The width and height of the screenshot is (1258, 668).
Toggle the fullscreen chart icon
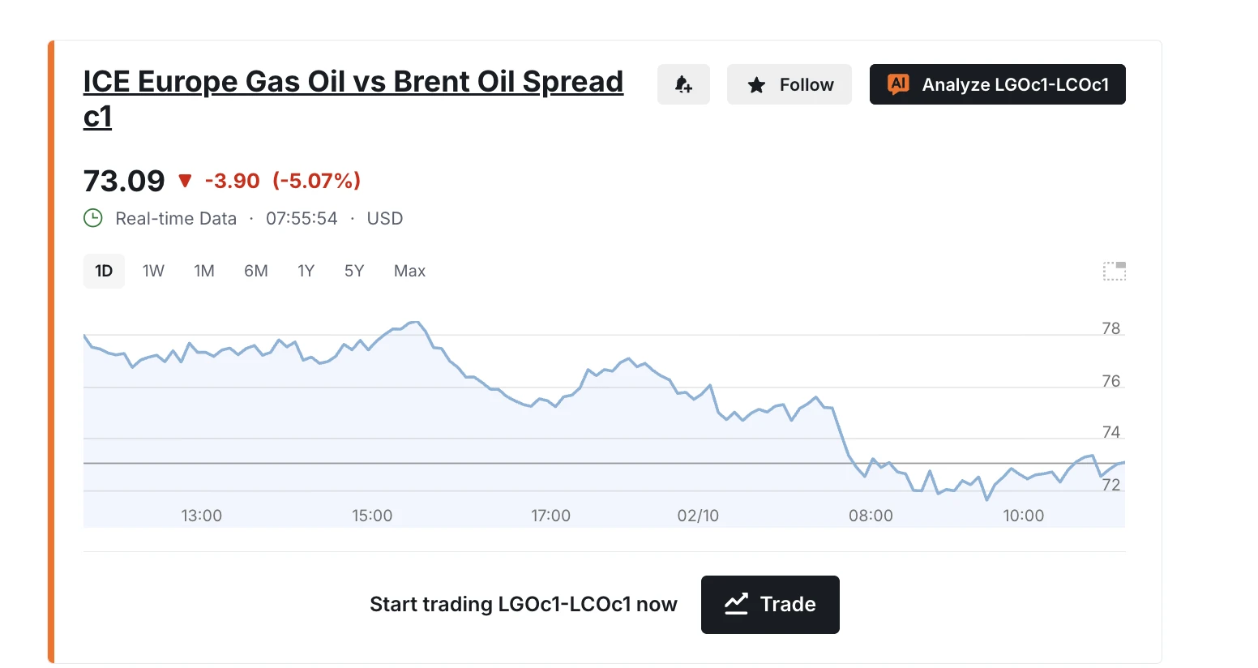tap(1115, 271)
